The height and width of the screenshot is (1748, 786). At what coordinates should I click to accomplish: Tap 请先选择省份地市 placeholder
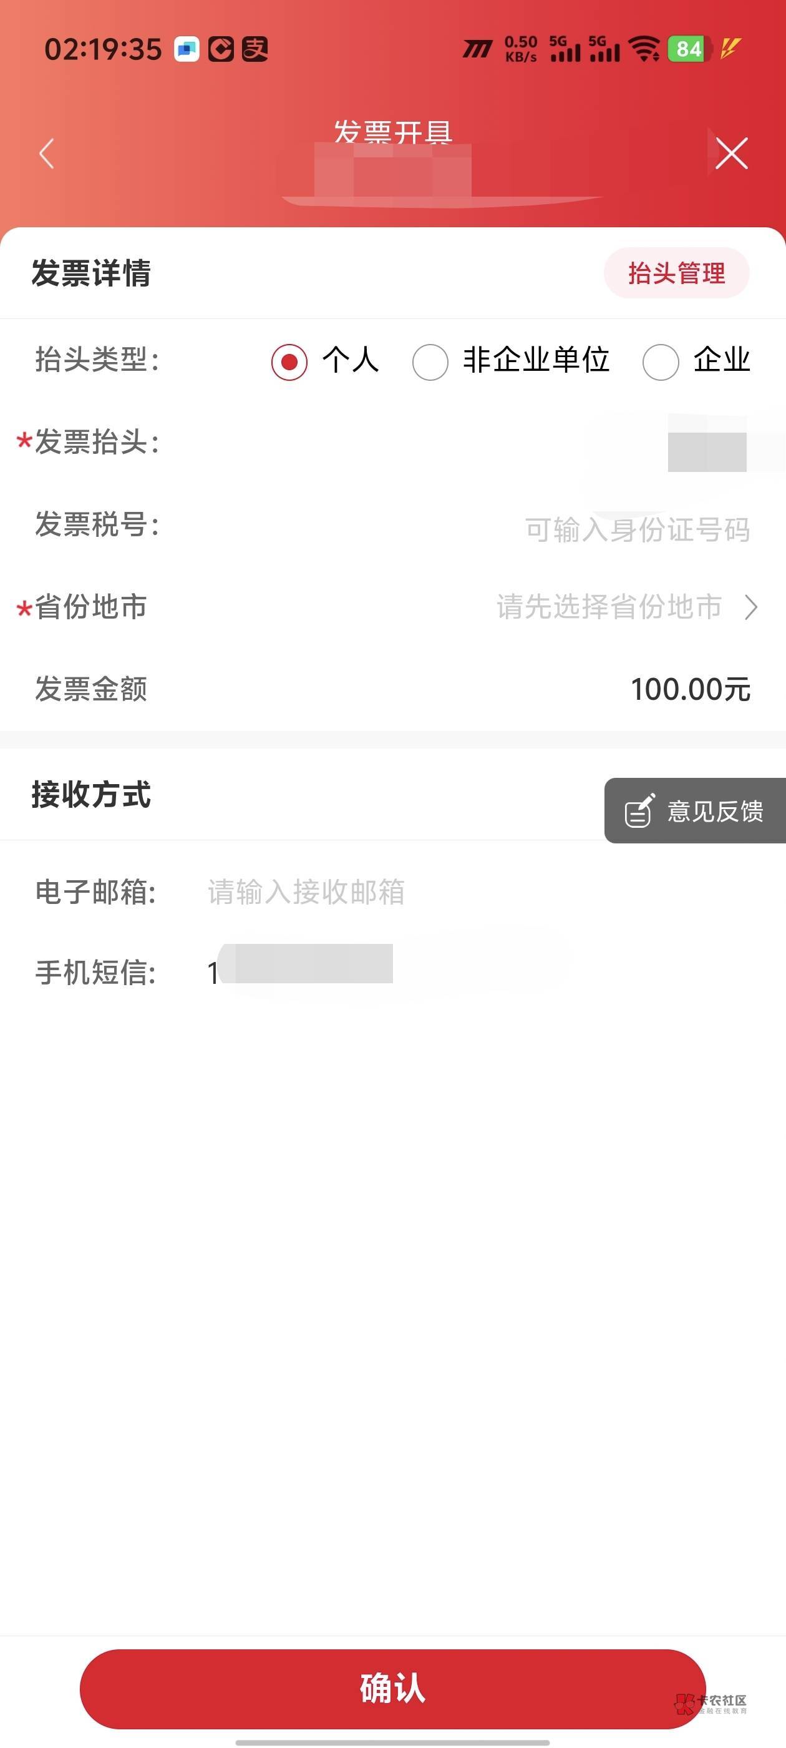click(x=608, y=607)
